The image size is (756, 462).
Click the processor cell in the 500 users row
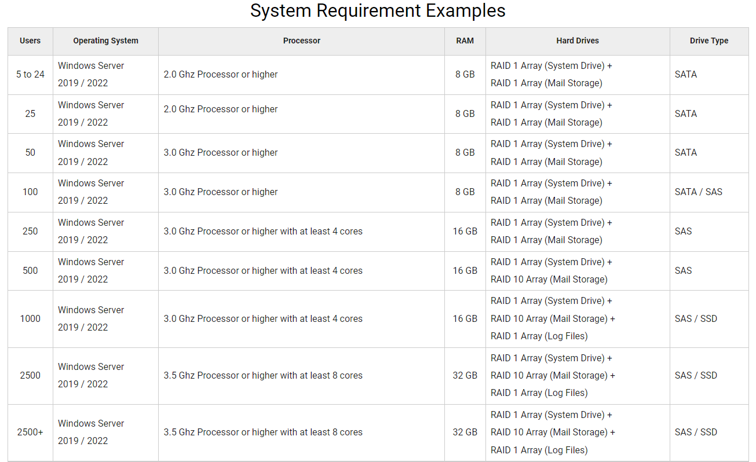(301, 271)
